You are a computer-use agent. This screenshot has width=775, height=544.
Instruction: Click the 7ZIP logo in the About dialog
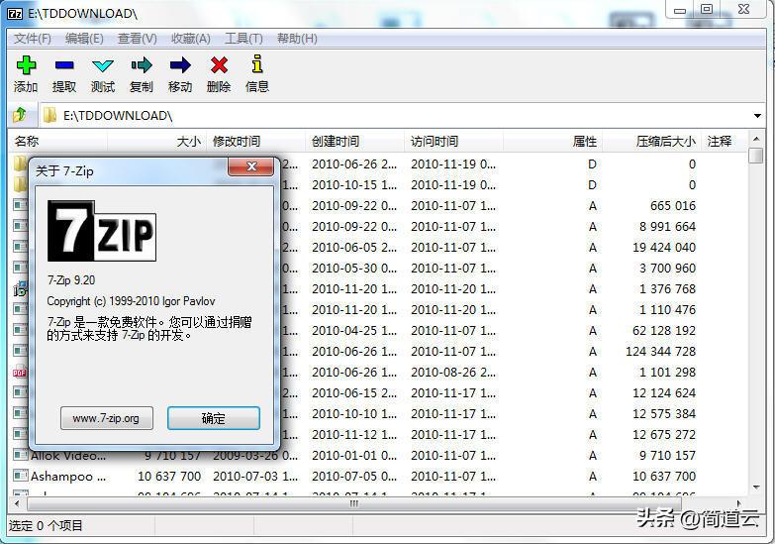tap(102, 231)
